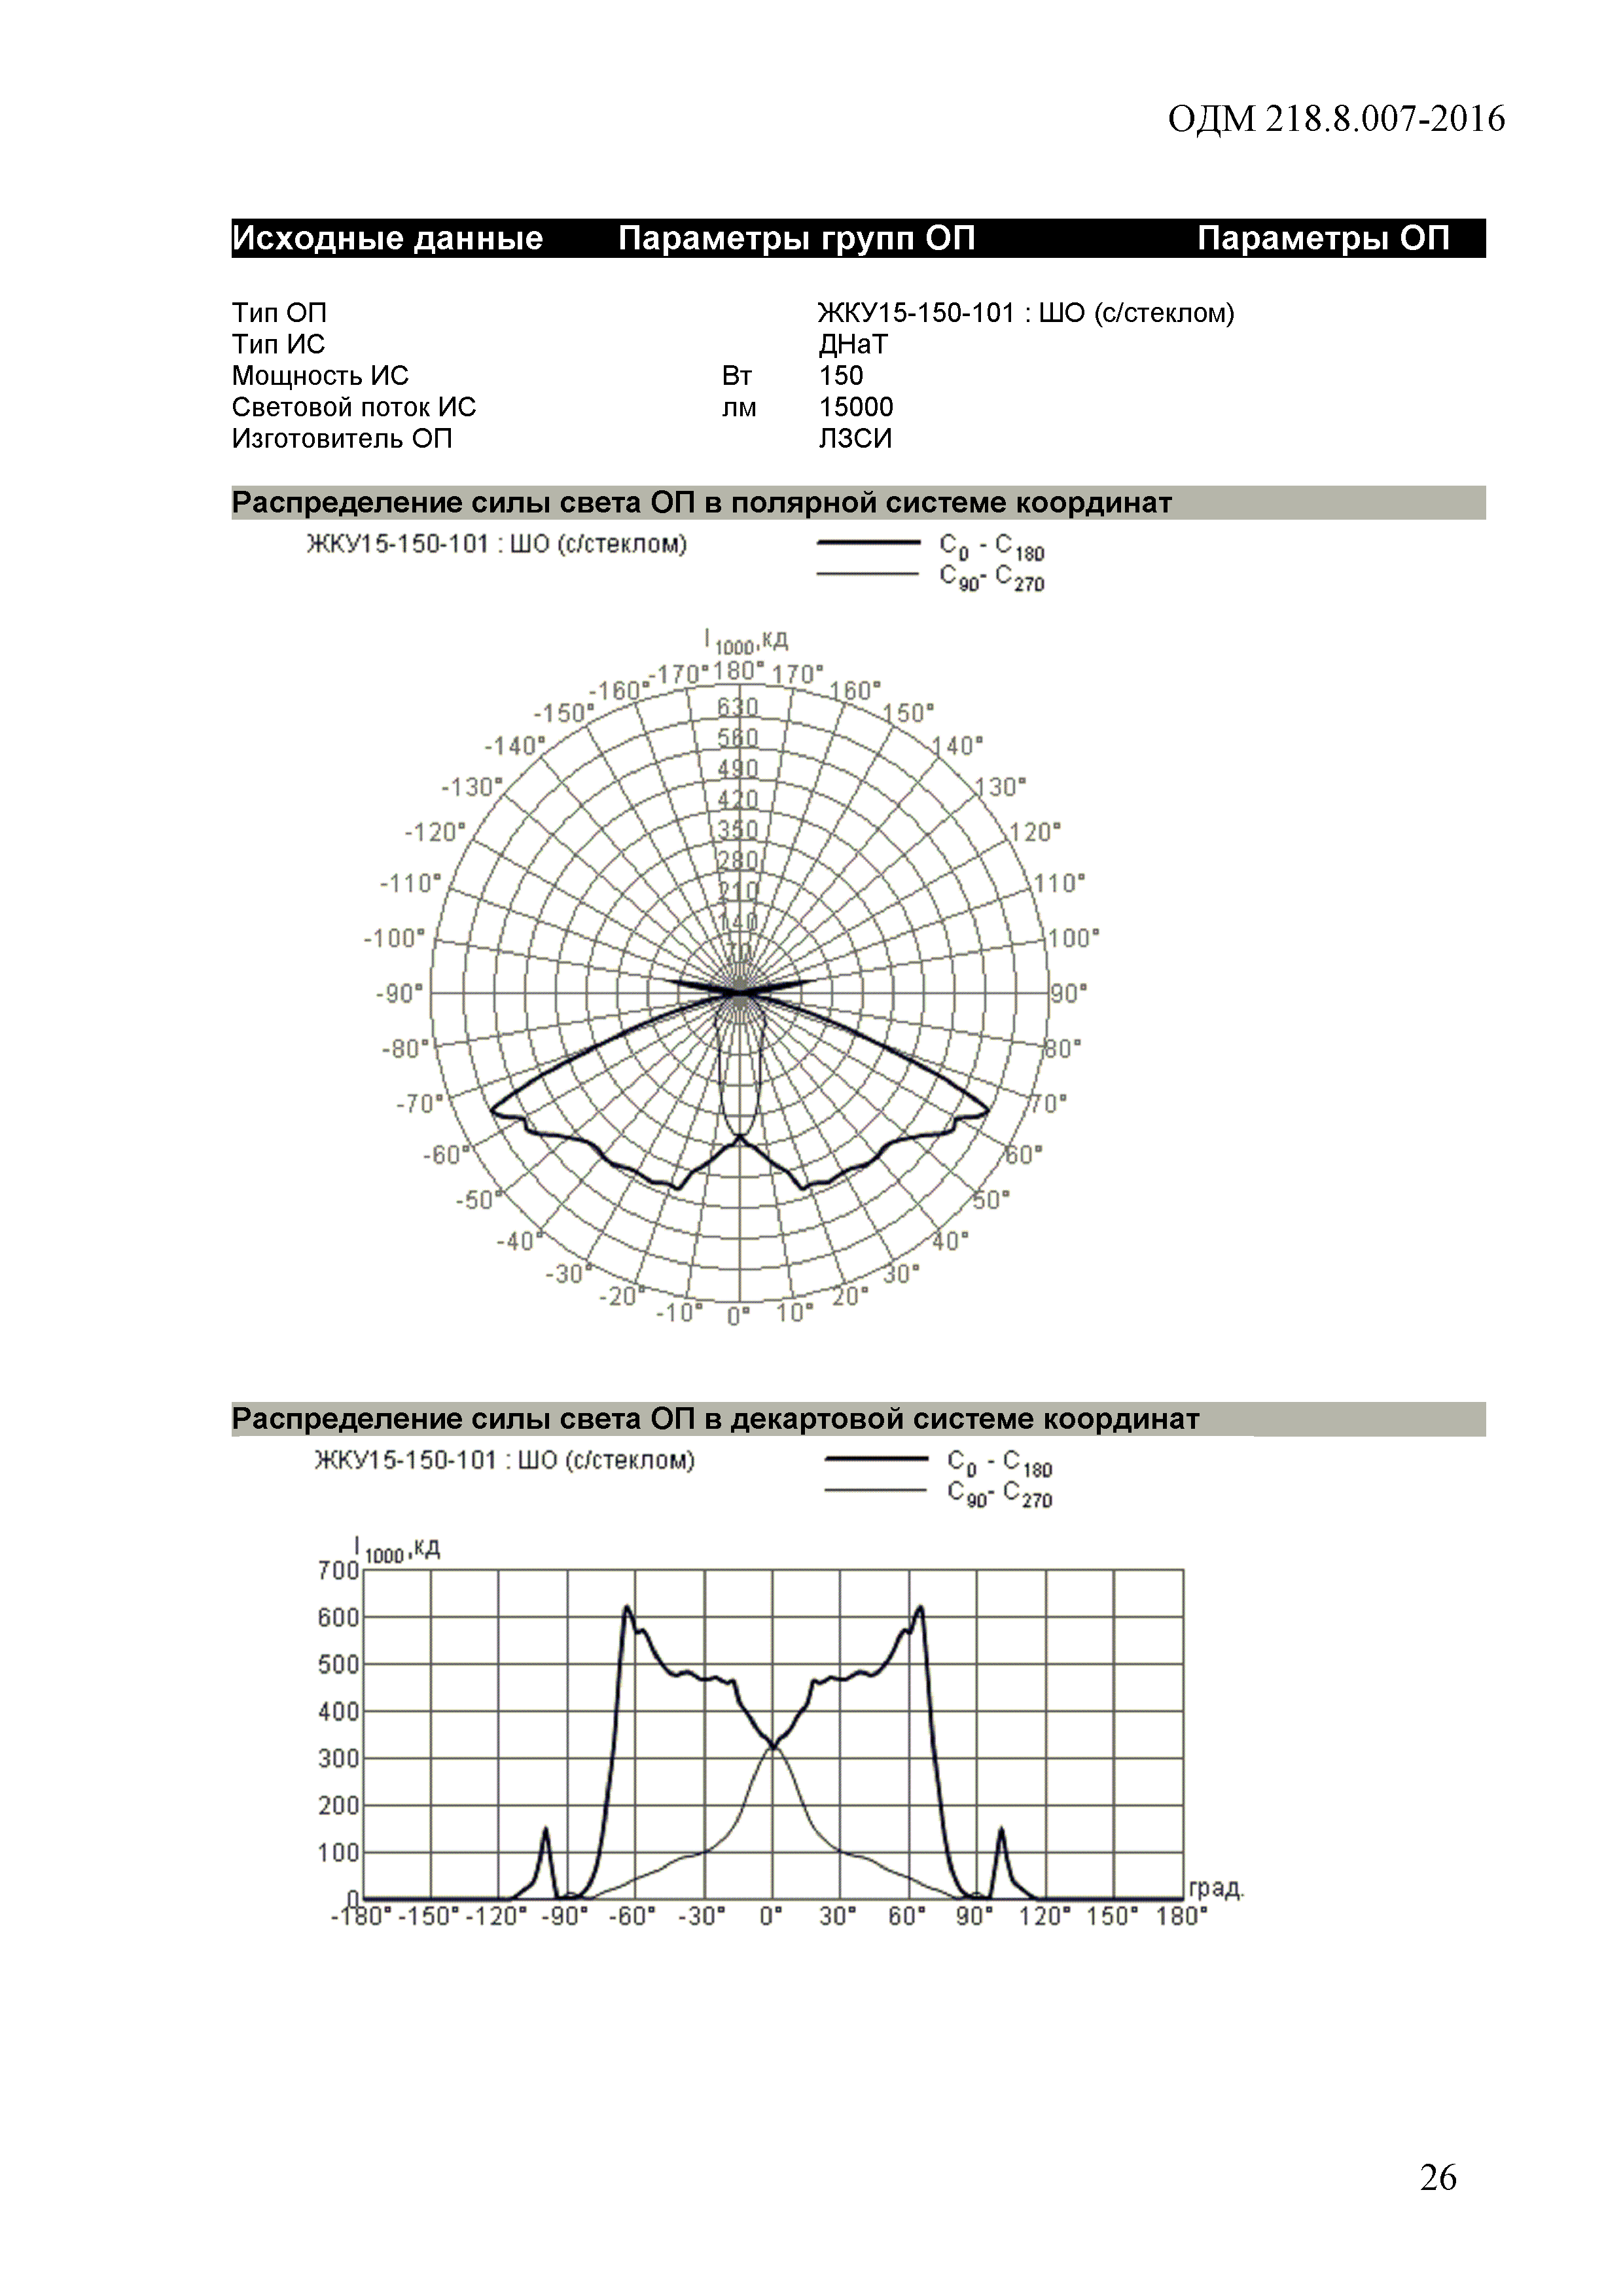Click the -180° x-axis label on Cartesian chart

tap(361, 1916)
